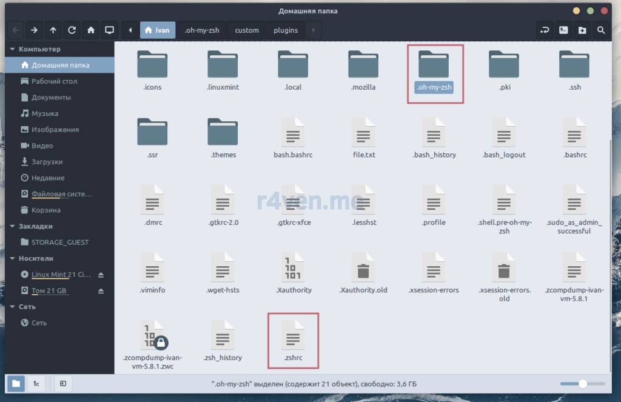Go up to the parent directory

tap(53, 30)
